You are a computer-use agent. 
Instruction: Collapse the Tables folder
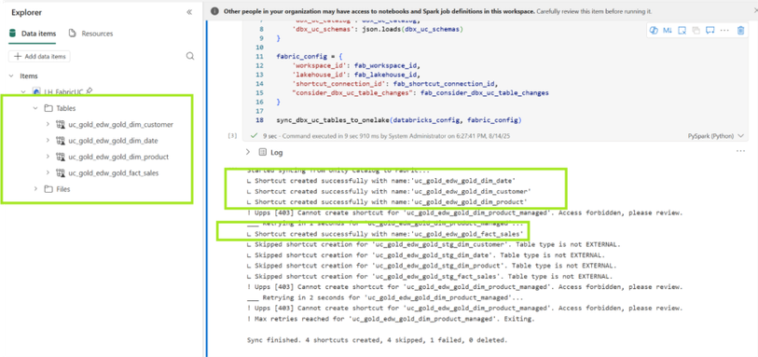[35, 108]
